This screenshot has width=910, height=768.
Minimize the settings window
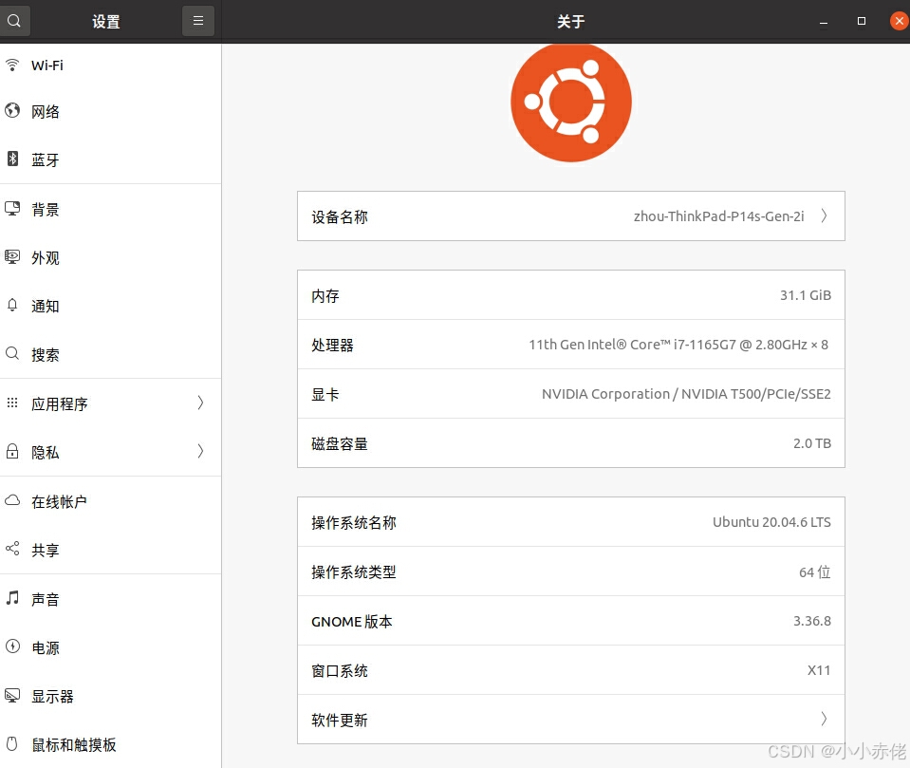(x=824, y=22)
